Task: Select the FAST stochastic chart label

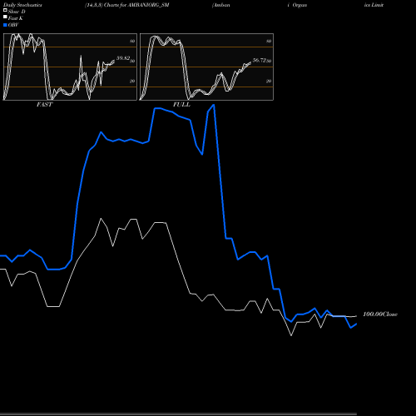Action: point(44,105)
